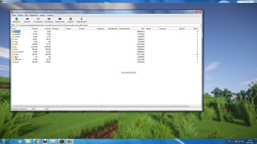Click the right arrow of horizontal scrollbar

[200, 106]
